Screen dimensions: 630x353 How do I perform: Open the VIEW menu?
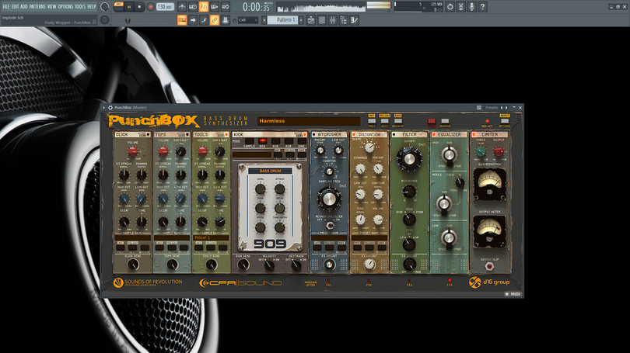pos(52,7)
